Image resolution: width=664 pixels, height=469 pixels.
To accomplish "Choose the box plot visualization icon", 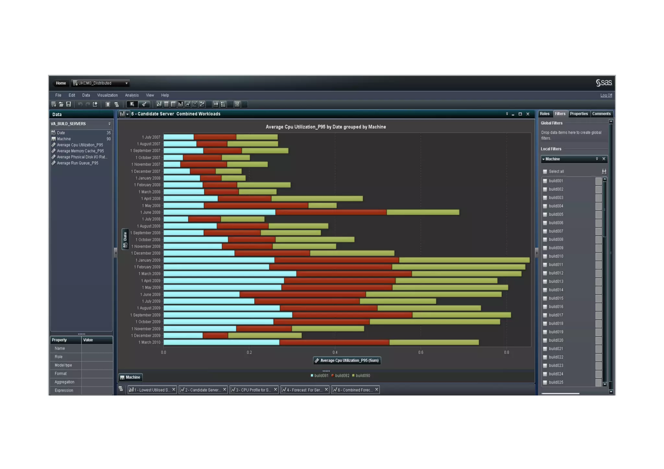I will click(216, 104).
